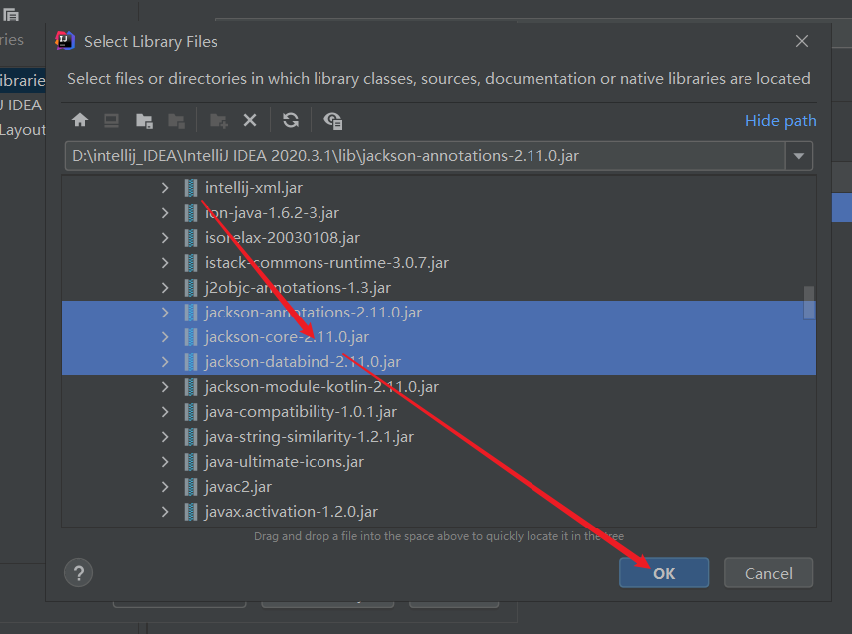Image resolution: width=852 pixels, height=634 pixels.
Task: Open the help question mark button
Action: coord(79,573)
